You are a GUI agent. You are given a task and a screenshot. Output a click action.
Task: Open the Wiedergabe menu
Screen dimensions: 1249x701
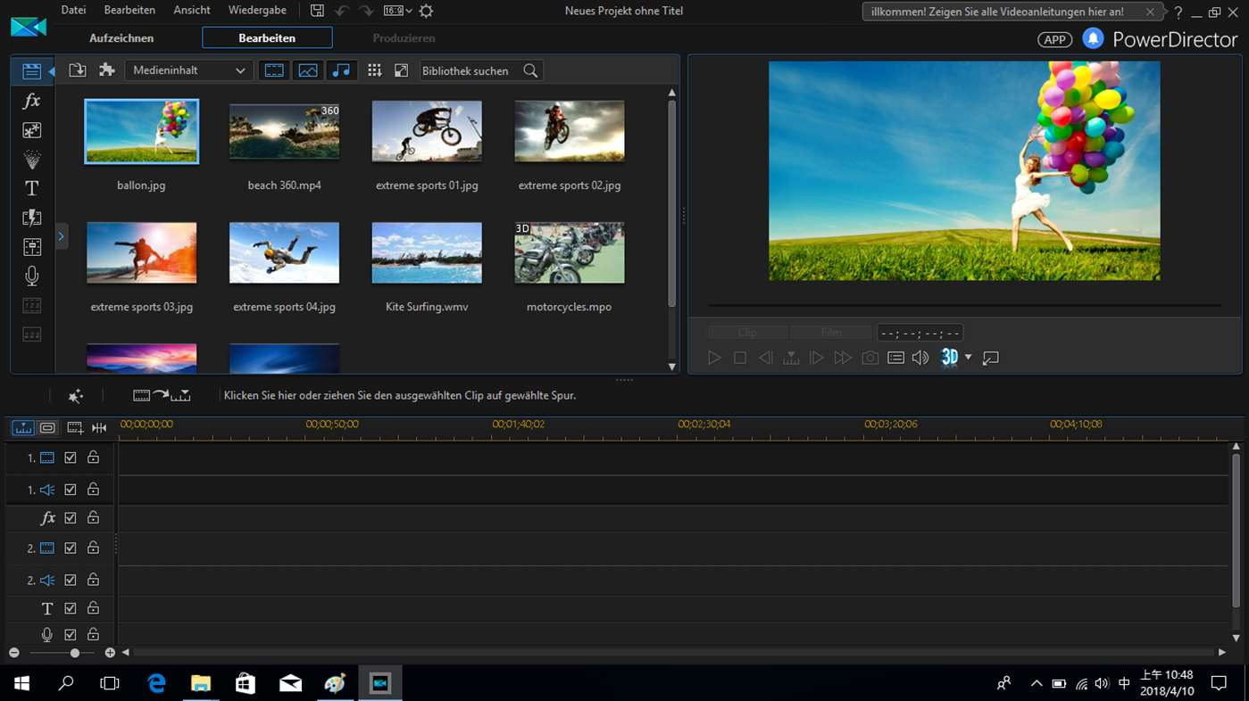click(257, 11)
